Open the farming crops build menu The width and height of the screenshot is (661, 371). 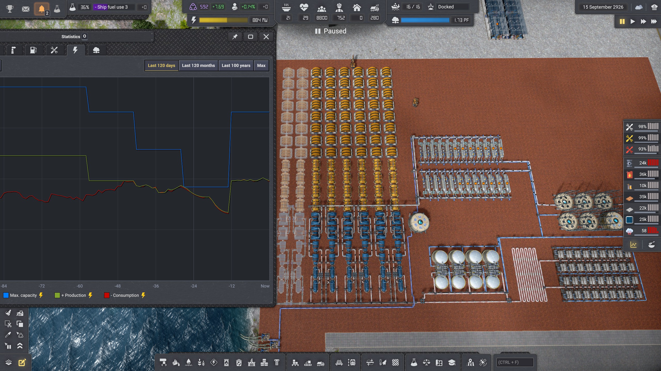[201, 362]
